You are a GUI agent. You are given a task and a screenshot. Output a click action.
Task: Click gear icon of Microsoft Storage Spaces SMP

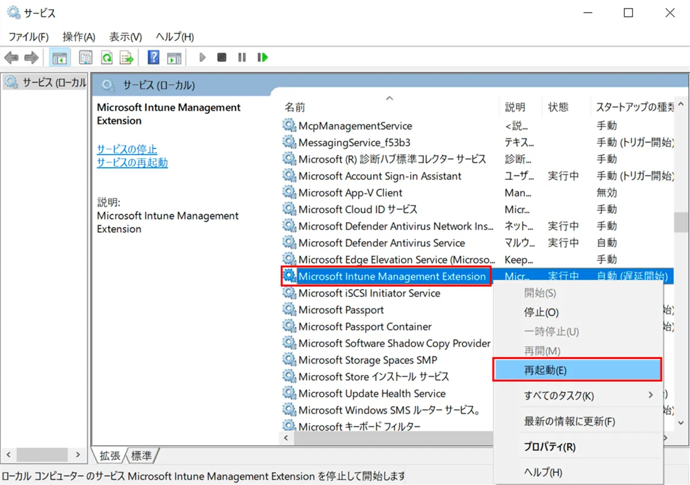289,360
